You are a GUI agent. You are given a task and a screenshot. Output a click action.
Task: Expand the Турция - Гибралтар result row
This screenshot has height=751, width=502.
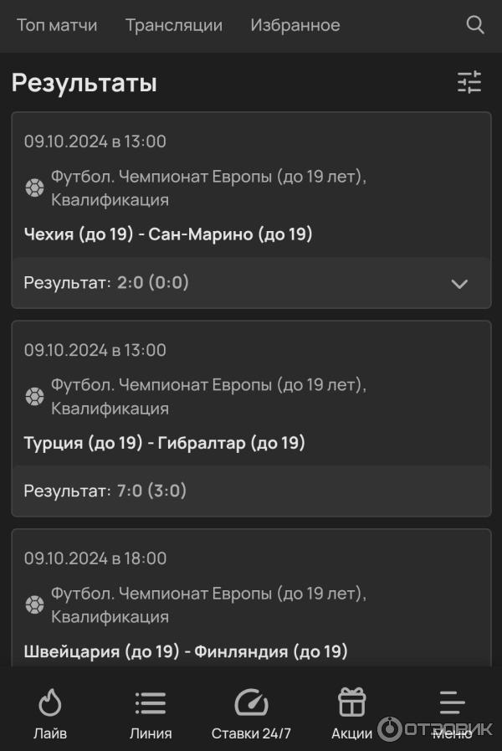[251, 491]
